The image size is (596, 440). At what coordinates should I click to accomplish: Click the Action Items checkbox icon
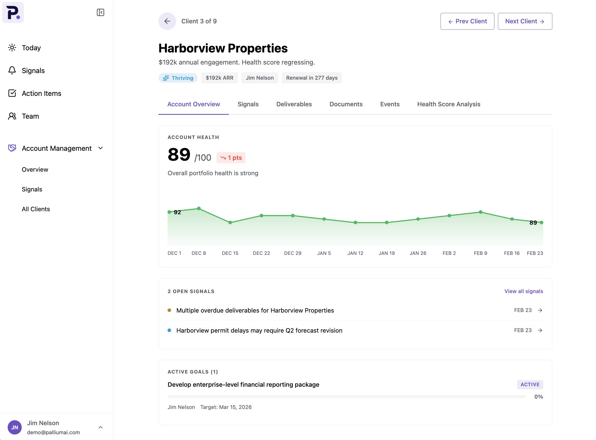click(x=12, y=93)
